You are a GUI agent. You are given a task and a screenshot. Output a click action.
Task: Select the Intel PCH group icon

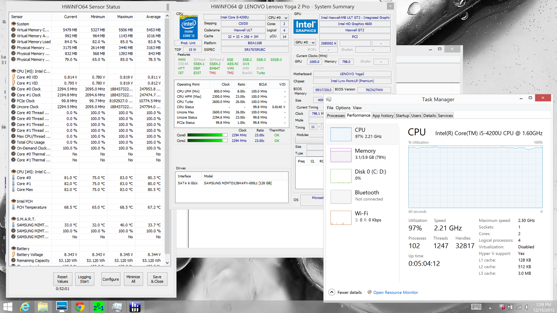point(13,201)
